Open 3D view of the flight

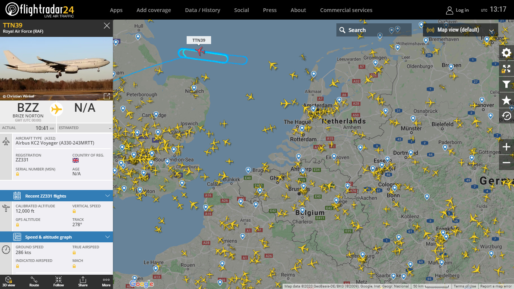pos(8,281)
